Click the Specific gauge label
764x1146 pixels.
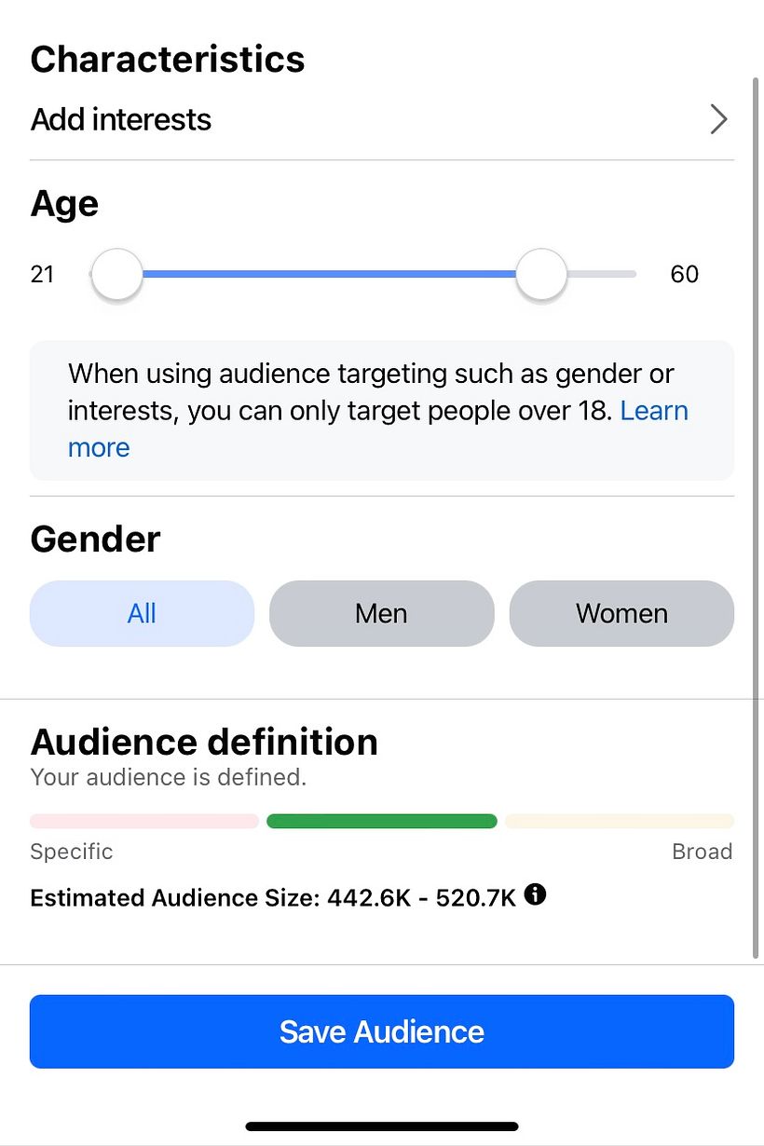(72, 852)
